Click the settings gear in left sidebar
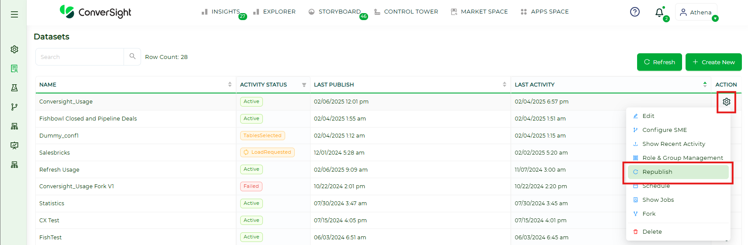The width and height of the screenshot is (748, 245). tap(14, 49)
